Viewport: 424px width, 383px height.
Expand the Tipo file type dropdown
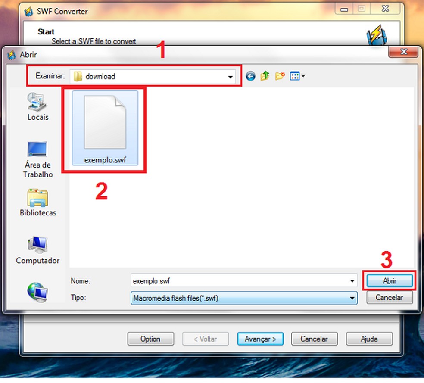(352, 298)
